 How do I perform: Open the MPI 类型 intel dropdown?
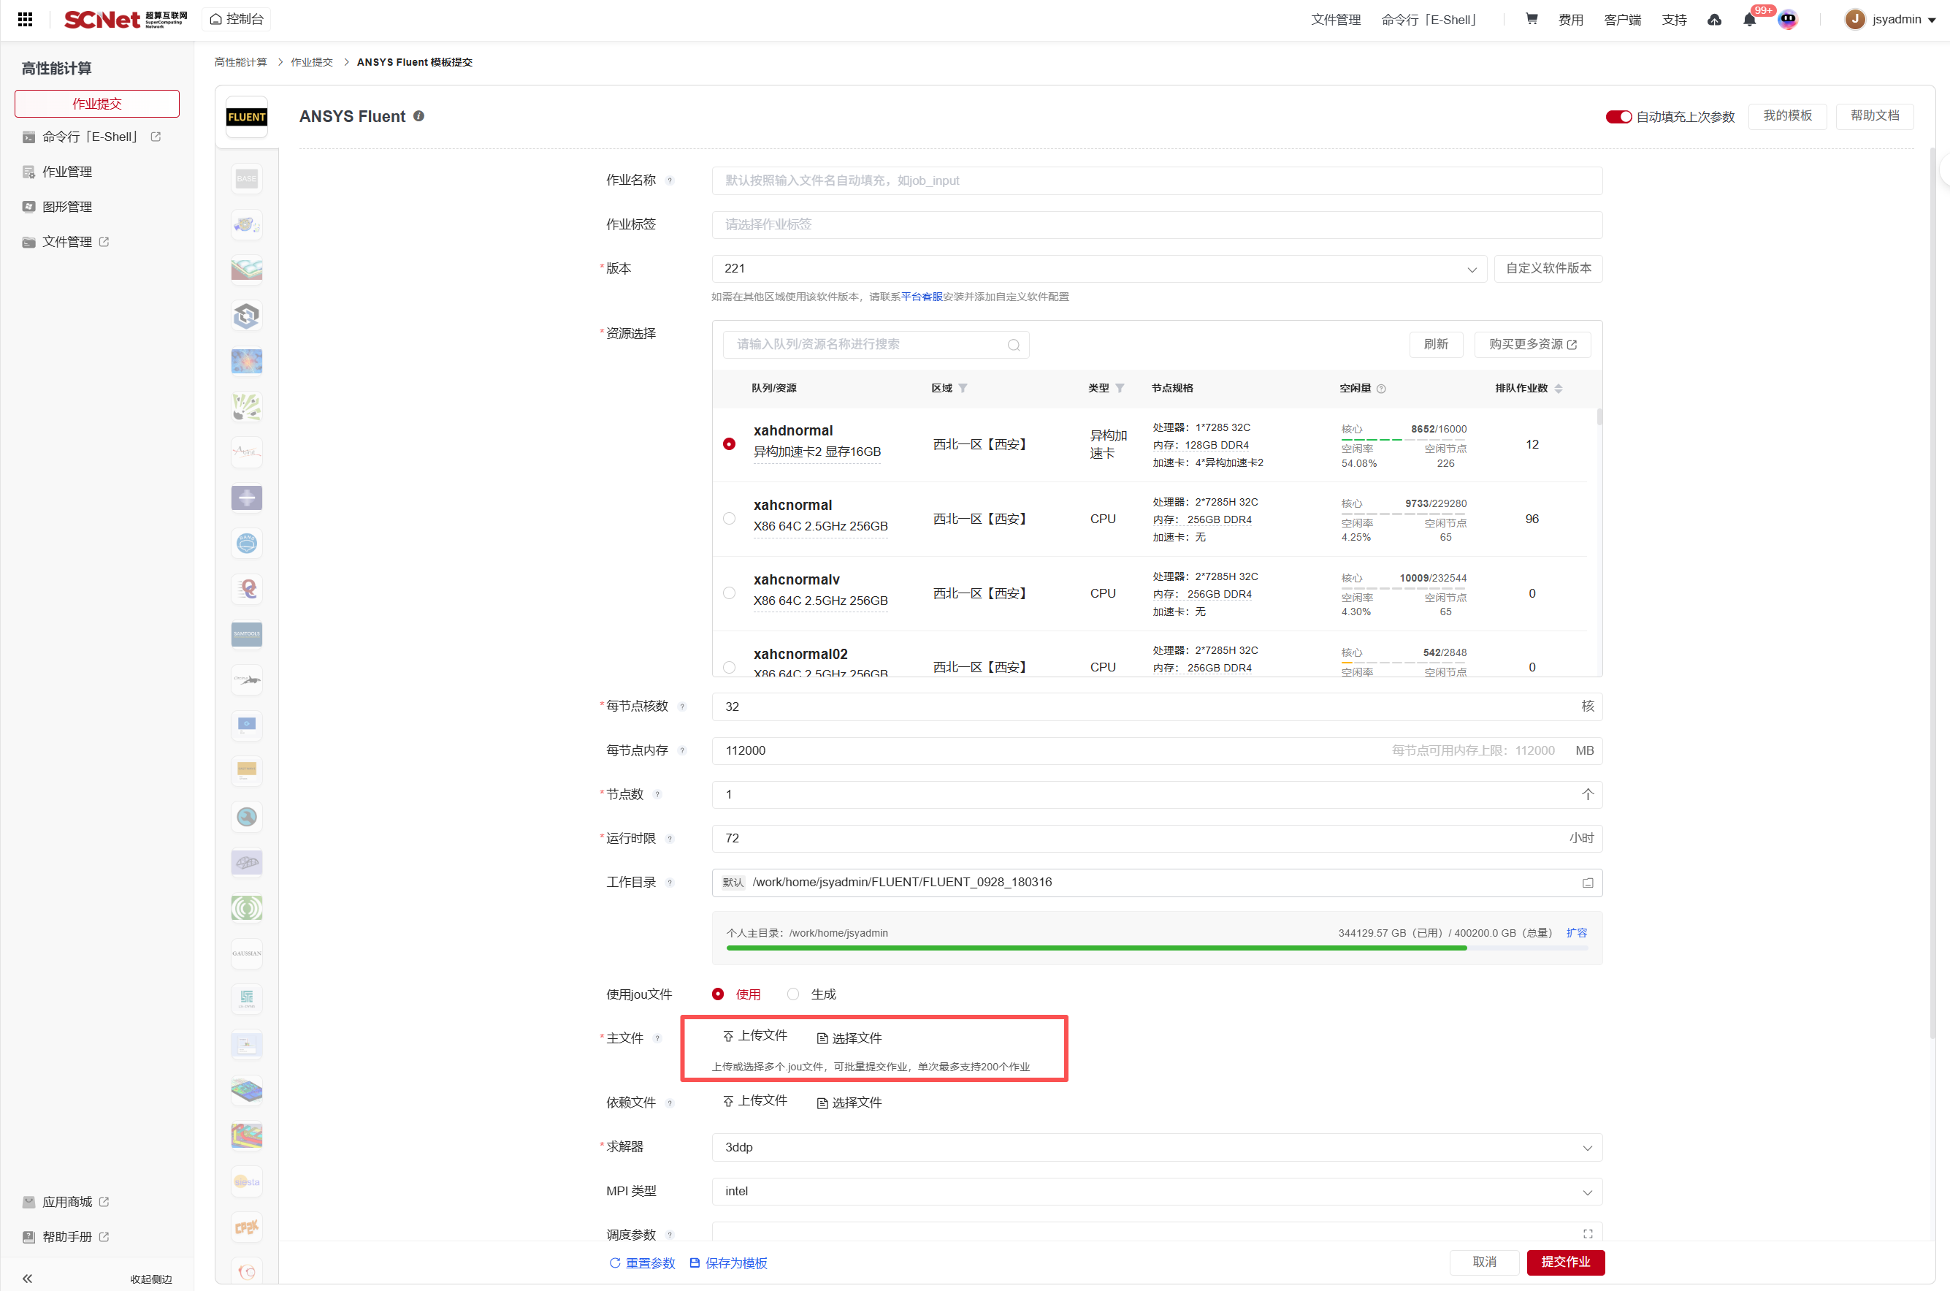(1156, 1192)
